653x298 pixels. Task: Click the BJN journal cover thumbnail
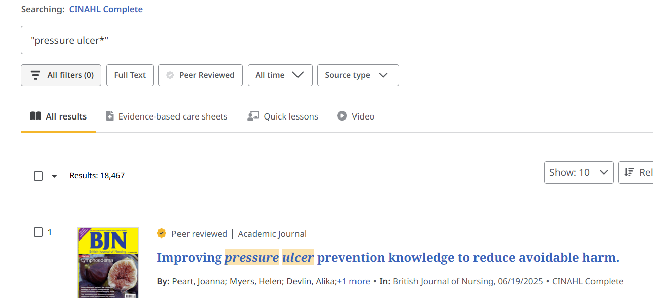tap(108, 262)
